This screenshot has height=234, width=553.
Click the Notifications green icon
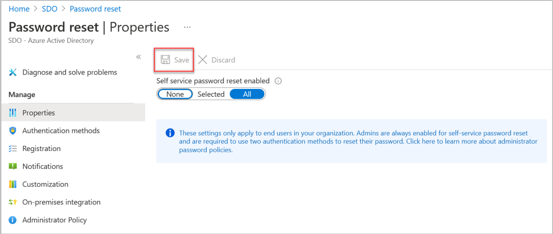[x=13, y=166]
